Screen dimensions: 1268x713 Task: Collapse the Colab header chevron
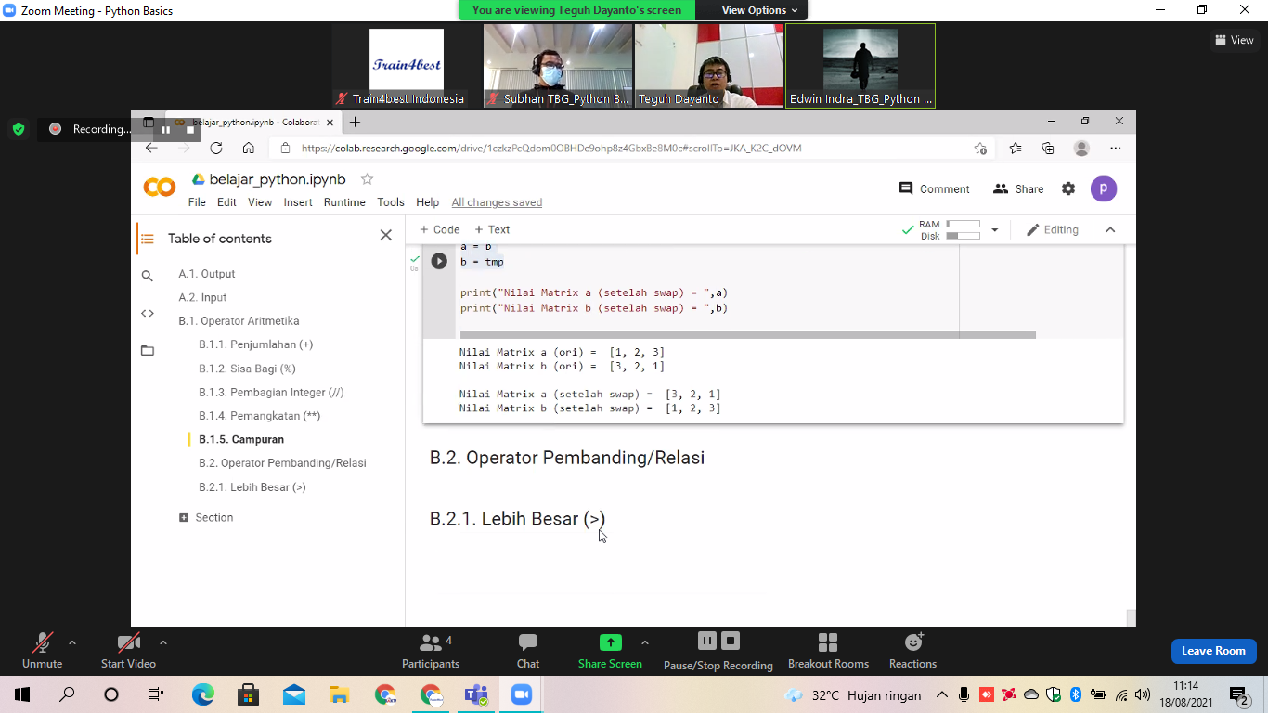click(1110, 230)
